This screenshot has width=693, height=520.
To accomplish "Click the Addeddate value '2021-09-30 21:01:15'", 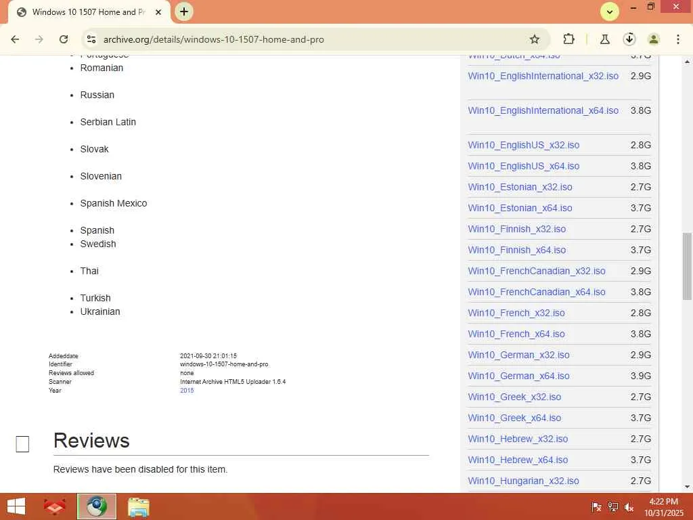I will [x=208, y=356].
